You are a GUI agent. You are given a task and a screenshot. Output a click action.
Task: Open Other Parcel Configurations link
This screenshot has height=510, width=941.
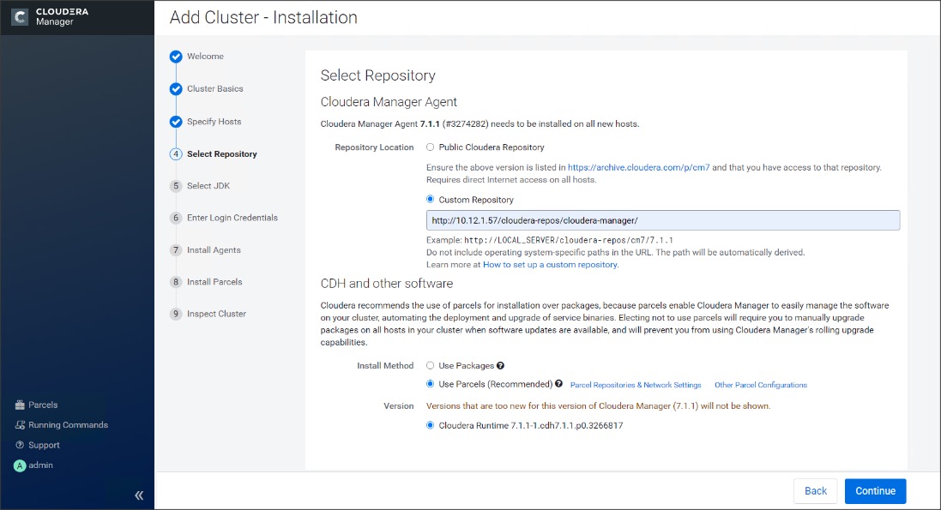(760, 385)
